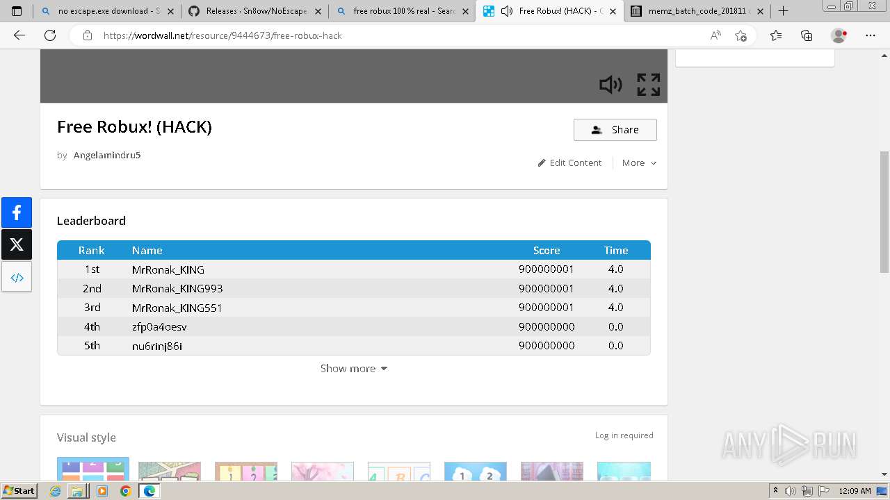This screenshot has height=500, width=890.
Task: Switch to 'free robux 100 % real' tab
Action: coord(403,11)
